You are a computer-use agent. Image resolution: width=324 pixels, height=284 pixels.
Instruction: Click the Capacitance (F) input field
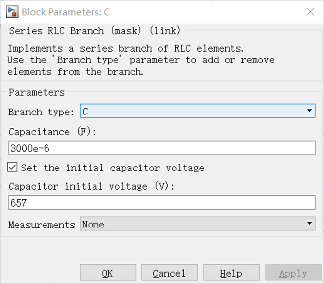point(162,148)
